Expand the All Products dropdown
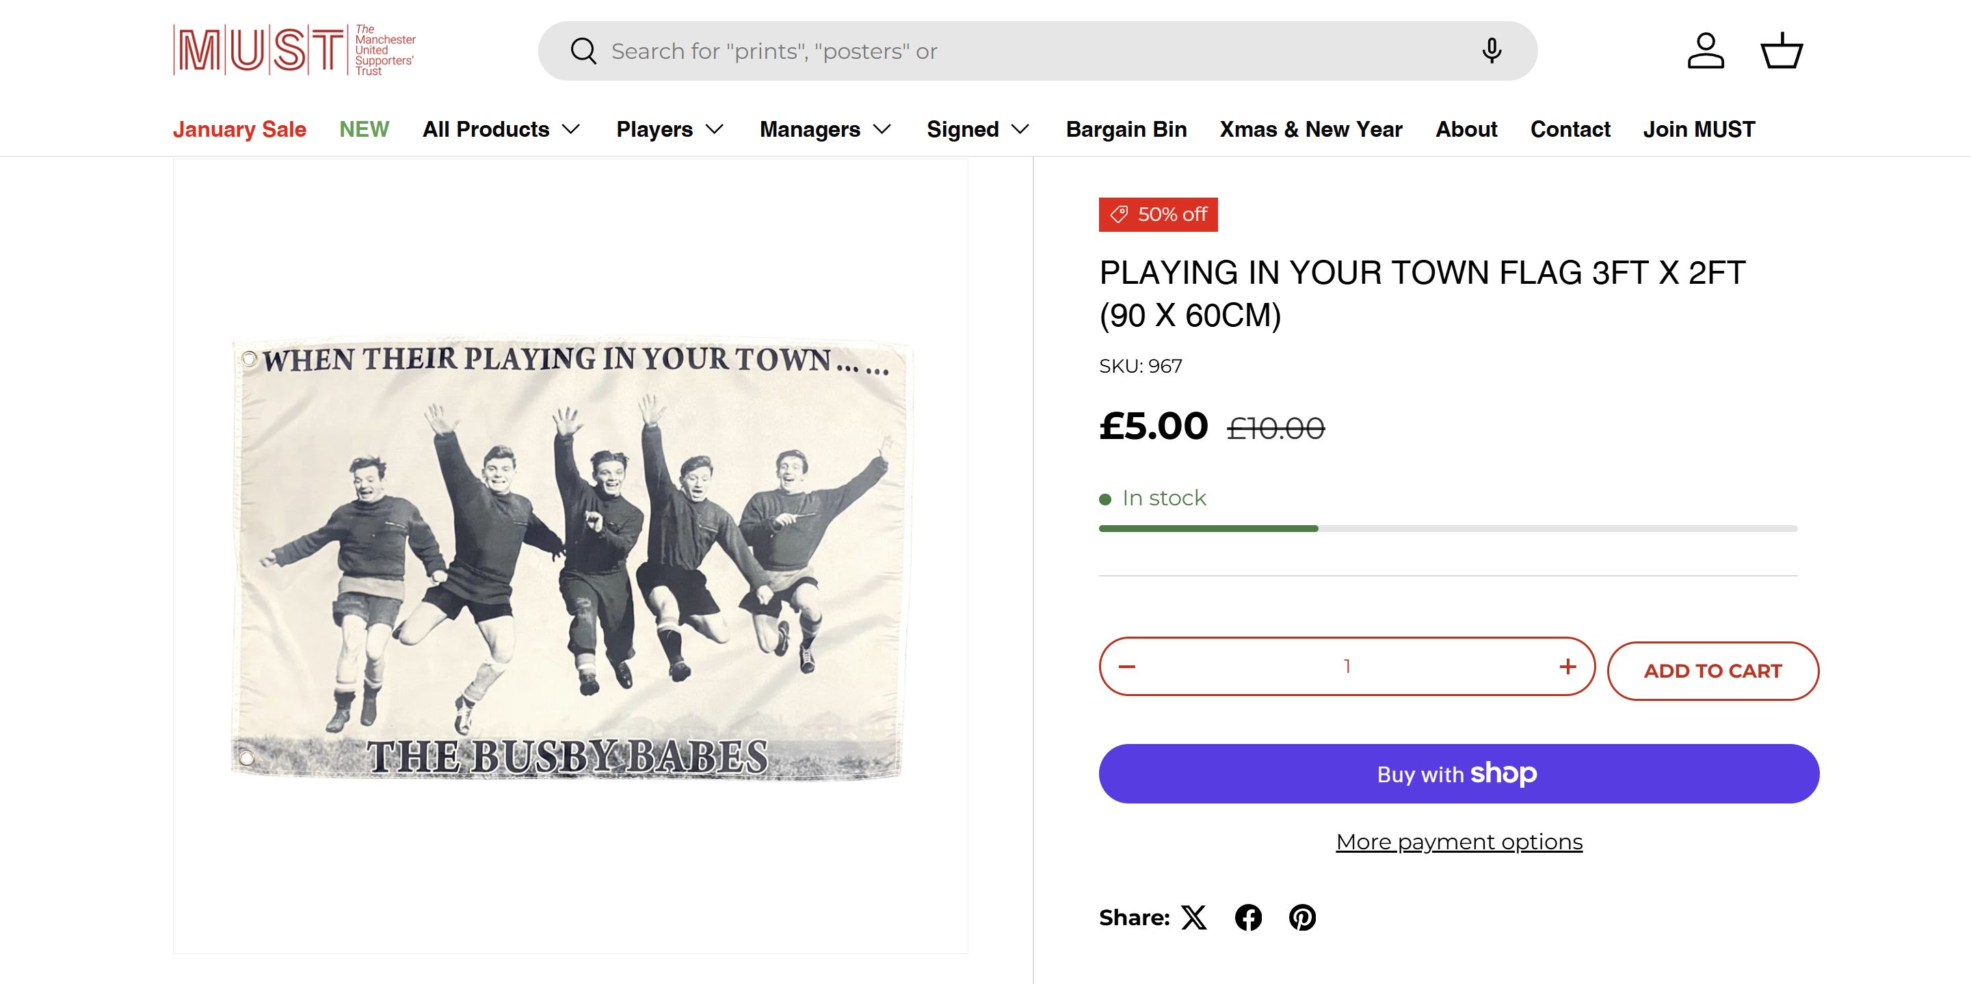 [501, 129]
